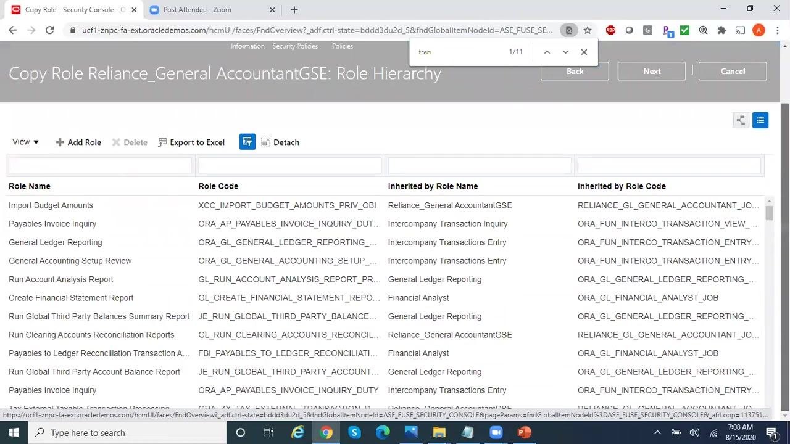Viewport: 790px width, 444px height.
Task: Click the Back button in the page header
Action: 575,71
